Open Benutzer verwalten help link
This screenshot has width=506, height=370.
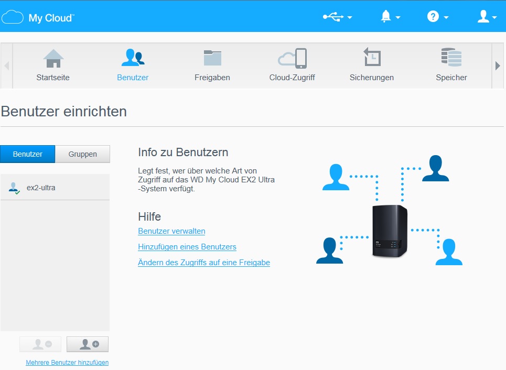click(x=171, y=231)
